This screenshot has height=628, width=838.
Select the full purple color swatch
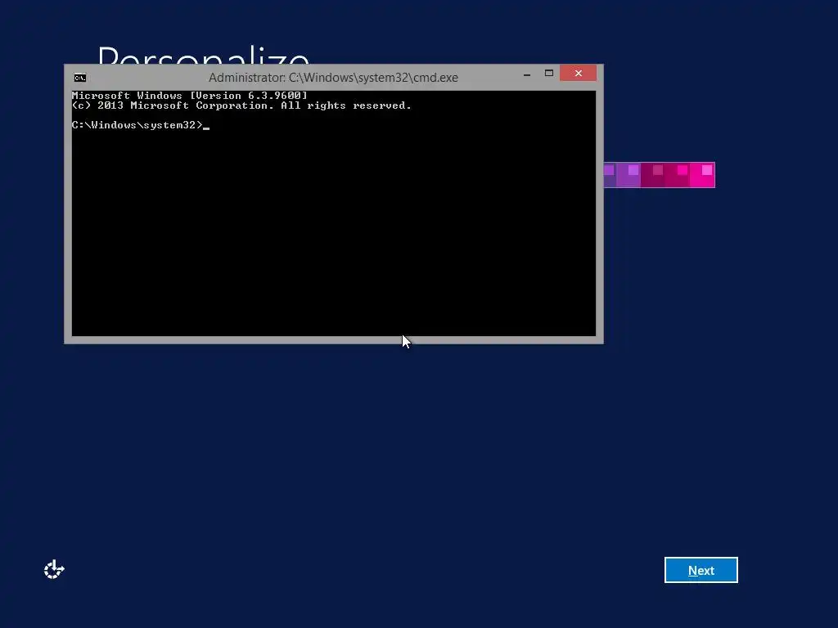pyautogui.click(x=628, y=175)
